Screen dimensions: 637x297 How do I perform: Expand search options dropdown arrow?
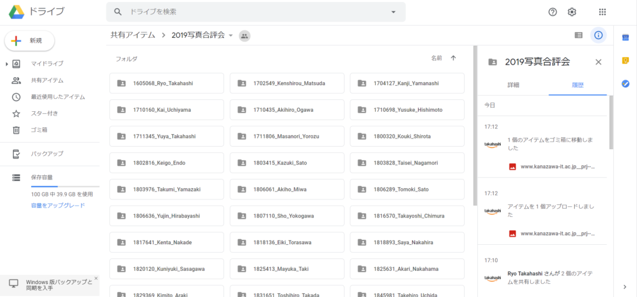[x=393, y=12]
